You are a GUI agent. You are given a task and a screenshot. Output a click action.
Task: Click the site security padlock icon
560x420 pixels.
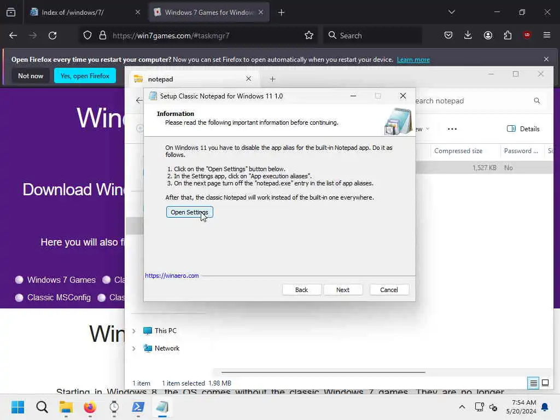click(x=103, y=36)
